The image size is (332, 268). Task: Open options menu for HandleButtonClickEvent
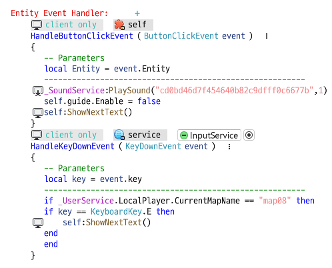point(267,36)
